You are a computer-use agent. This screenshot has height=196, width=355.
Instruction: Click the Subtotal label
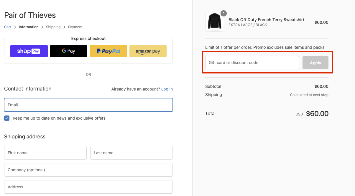click(213, 86)
